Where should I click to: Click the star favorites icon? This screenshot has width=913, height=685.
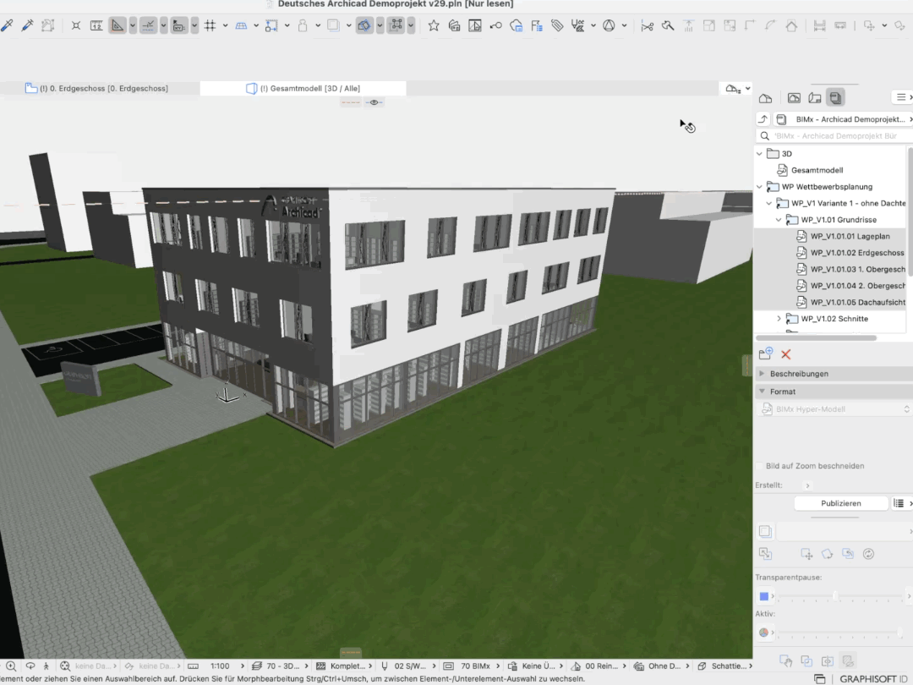click(434, 25)
